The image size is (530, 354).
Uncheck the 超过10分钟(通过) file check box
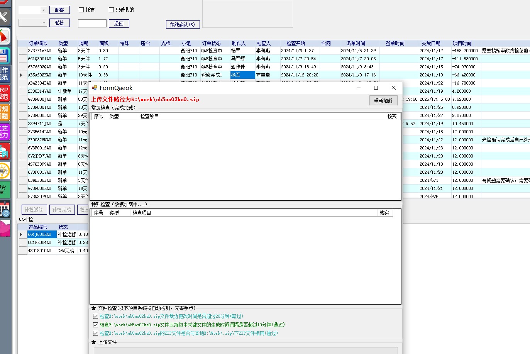coord(95,325)
